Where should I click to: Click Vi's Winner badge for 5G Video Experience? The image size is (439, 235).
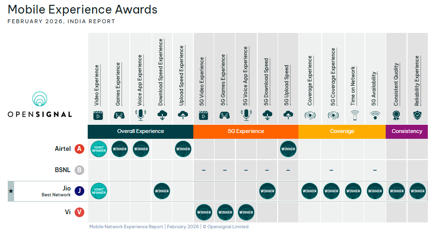204,212
